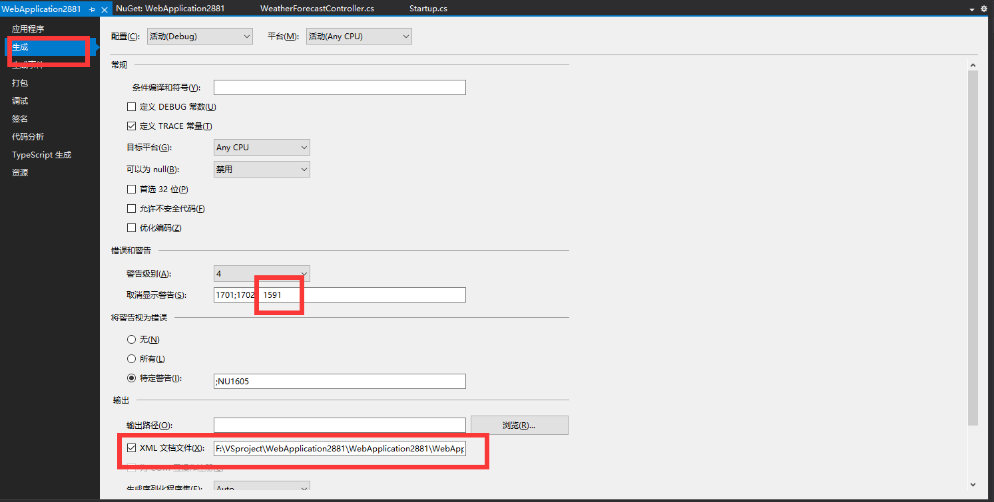Go to the 打包 section
Image resolution: width=994 pixels, height=502 pixels.
click(x=20, y=83)
